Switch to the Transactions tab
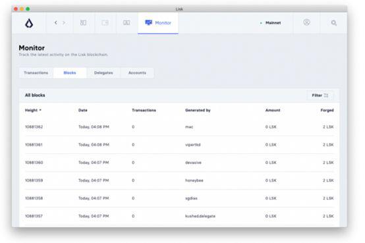Viewport: 365px width, 243px height. coord(36,73)
